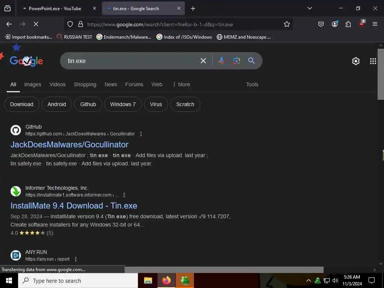This screenshot has height=288, width=384.
Task: Open Index of /ISOs/Windows bookmark
Action: pos(184,37)
